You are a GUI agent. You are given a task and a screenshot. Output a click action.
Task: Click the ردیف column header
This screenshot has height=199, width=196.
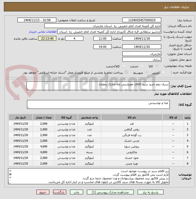tap(187, 117)
